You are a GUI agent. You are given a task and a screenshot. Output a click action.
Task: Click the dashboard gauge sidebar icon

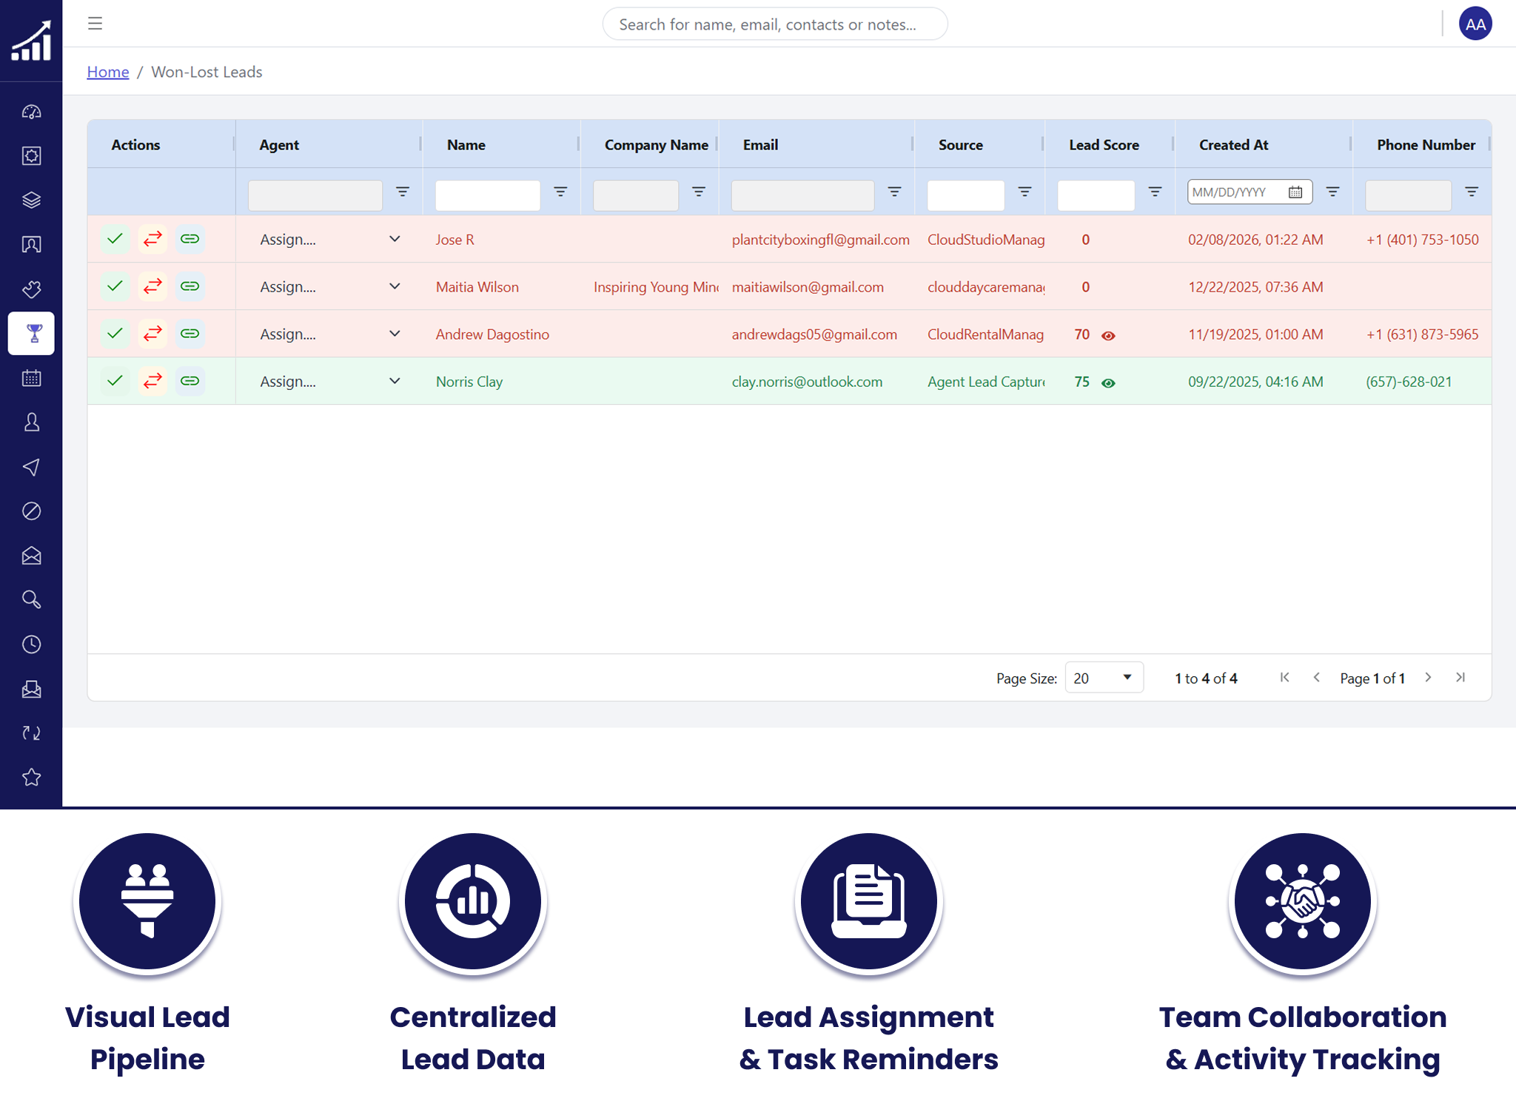pos(32,112)
